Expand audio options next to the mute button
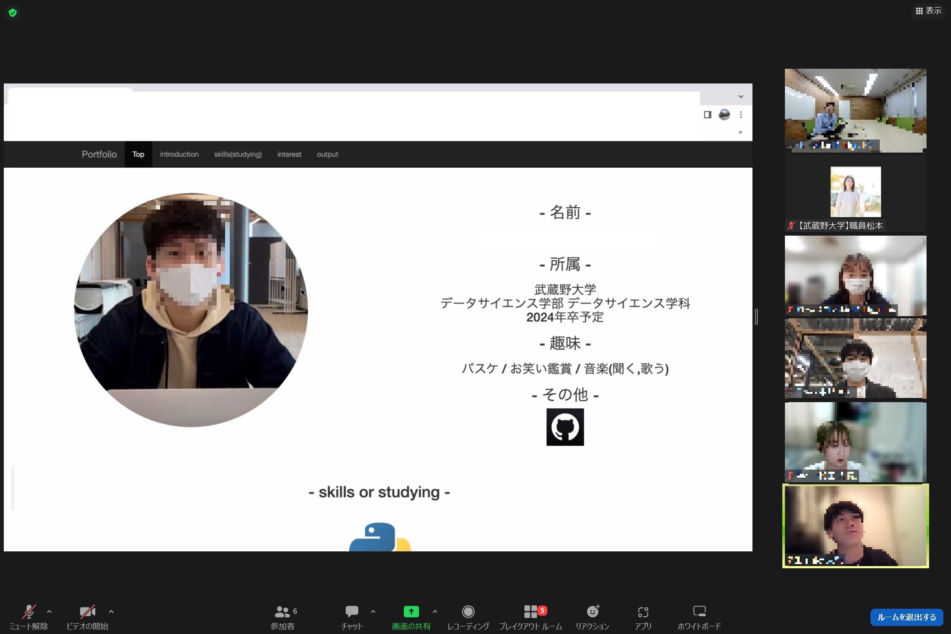Image resolution: width=951 pixels, height=634 pixels. coord(49,612)
